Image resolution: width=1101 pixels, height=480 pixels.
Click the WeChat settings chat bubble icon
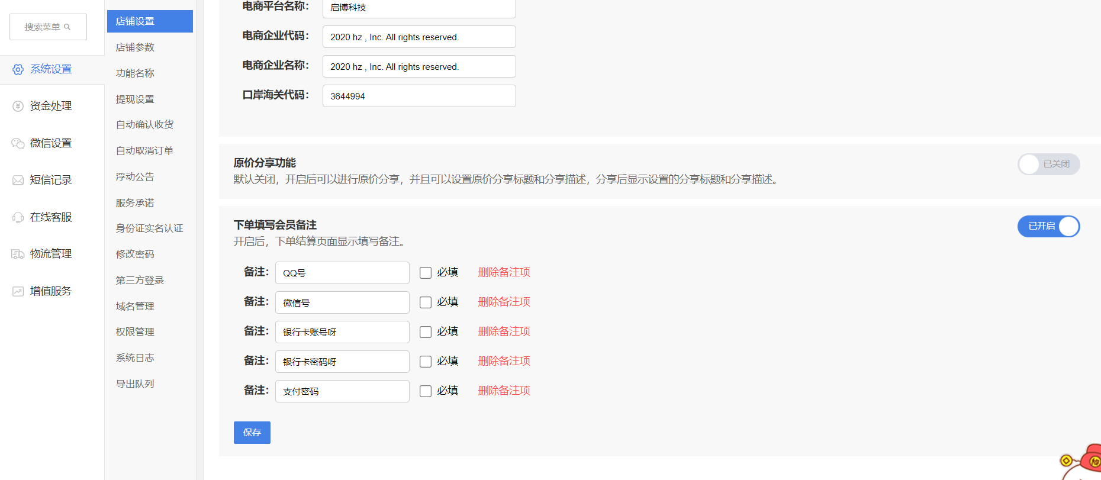(x=18, y=143)
